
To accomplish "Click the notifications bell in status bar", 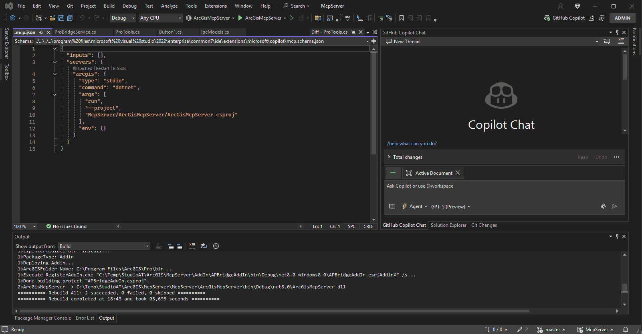I will 626,330.
